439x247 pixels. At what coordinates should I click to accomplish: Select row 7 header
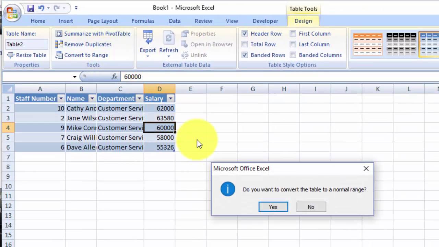[x=8, y=157]
